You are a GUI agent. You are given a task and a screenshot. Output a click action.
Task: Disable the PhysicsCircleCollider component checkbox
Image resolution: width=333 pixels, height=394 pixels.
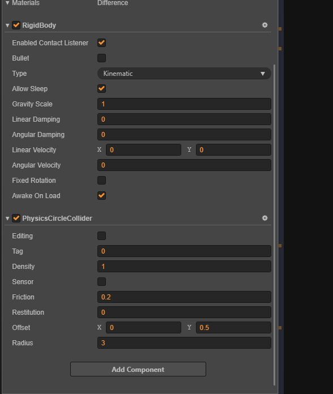[x=16, y=218]
